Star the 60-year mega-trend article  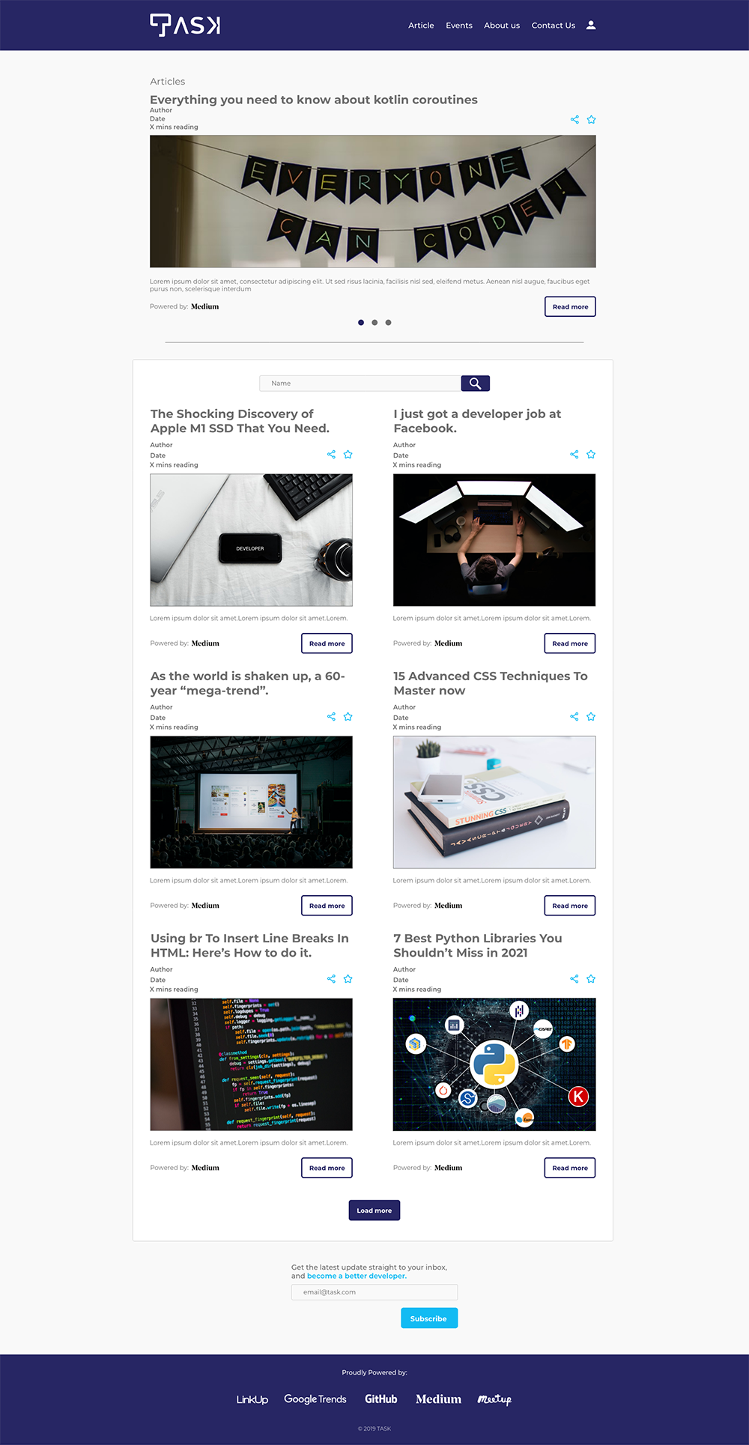[348, 716]
